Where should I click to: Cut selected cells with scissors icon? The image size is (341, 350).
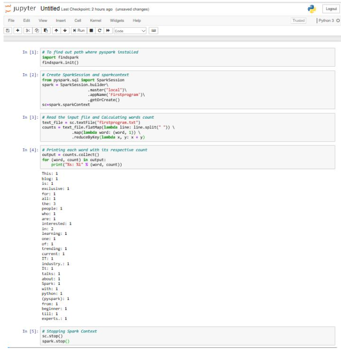coord(28,31)
